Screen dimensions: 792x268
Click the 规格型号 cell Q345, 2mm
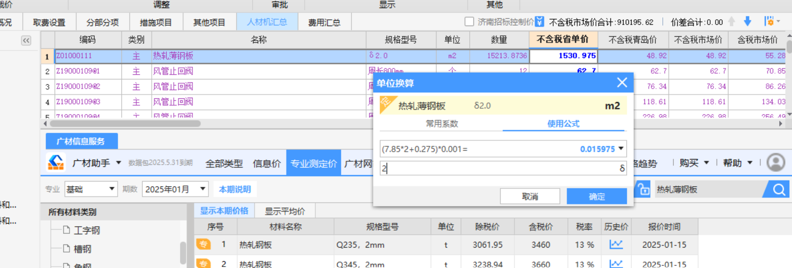pos(383,264)
